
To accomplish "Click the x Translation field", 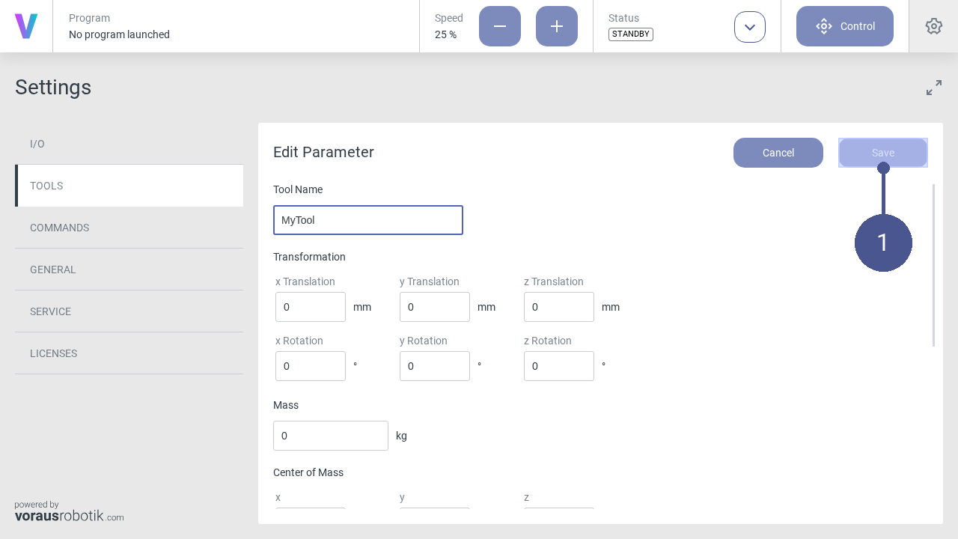I will tap(311, 307).
